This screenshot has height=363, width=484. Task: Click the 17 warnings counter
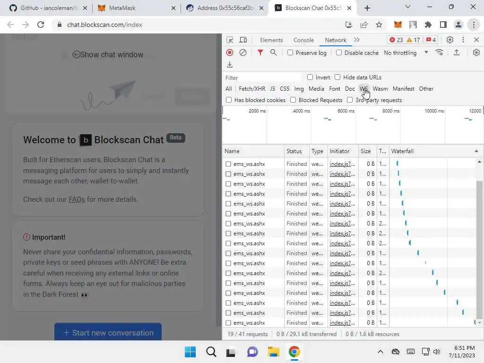tap(413, 40)
